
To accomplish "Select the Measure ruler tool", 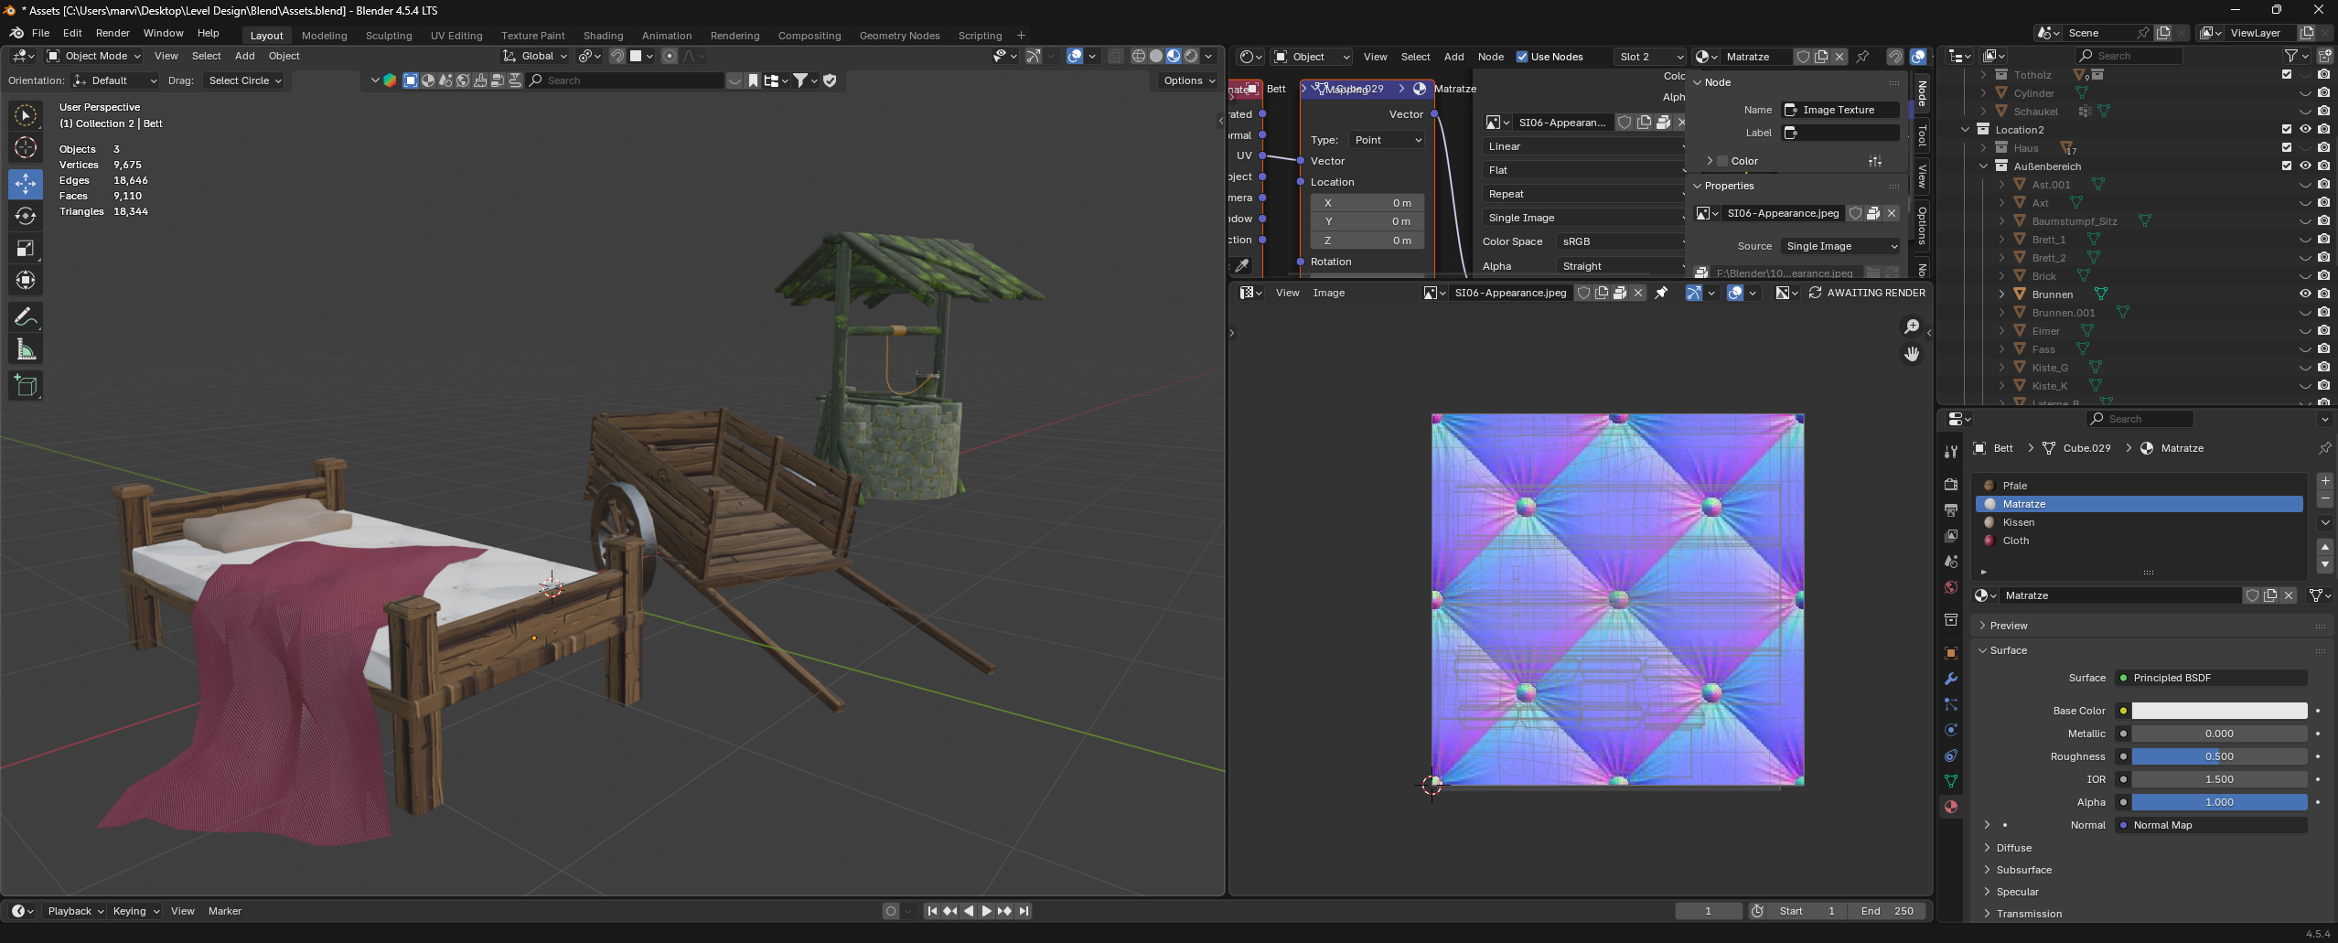I will 26,349.
